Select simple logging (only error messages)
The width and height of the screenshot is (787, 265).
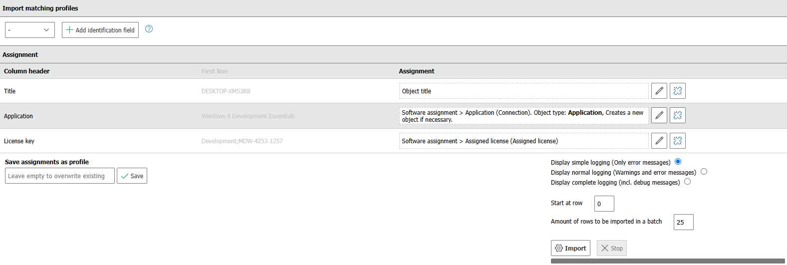point(678,162)
